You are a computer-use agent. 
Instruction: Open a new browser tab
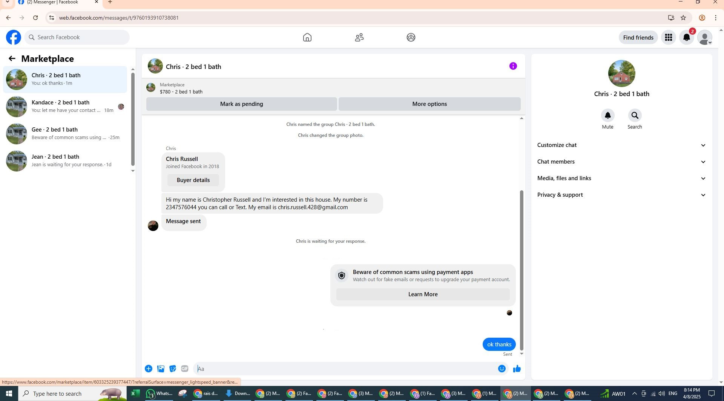point(110,2)
